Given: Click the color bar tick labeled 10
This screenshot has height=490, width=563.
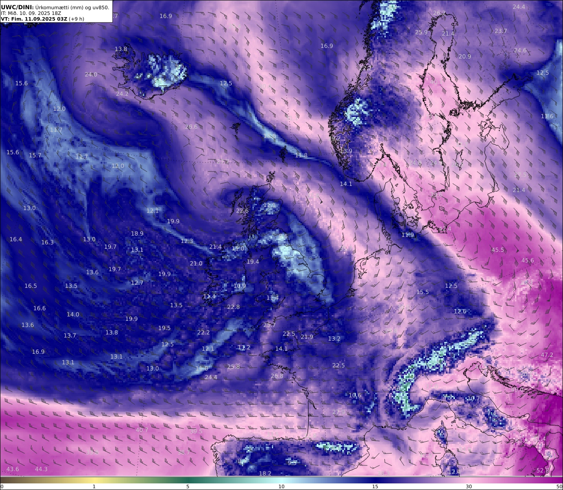Looking at the screenshot, I should pos(281,486).
